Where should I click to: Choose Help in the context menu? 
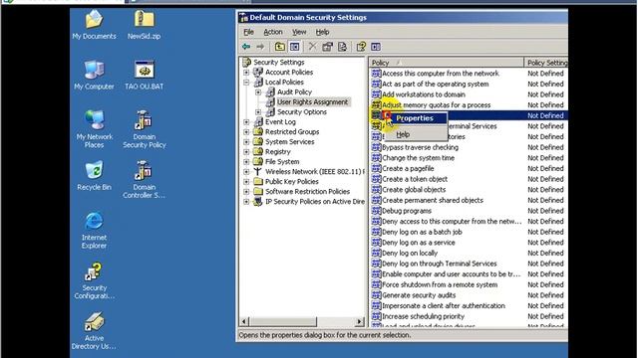[x=415, y=134]
